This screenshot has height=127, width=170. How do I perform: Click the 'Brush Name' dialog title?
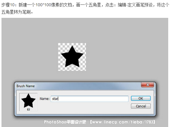26,86
